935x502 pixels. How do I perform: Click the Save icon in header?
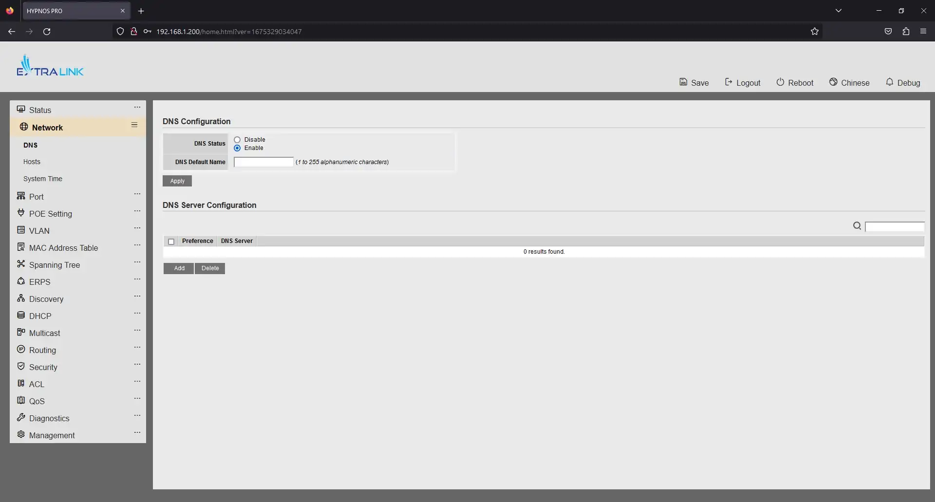[683, 82]
